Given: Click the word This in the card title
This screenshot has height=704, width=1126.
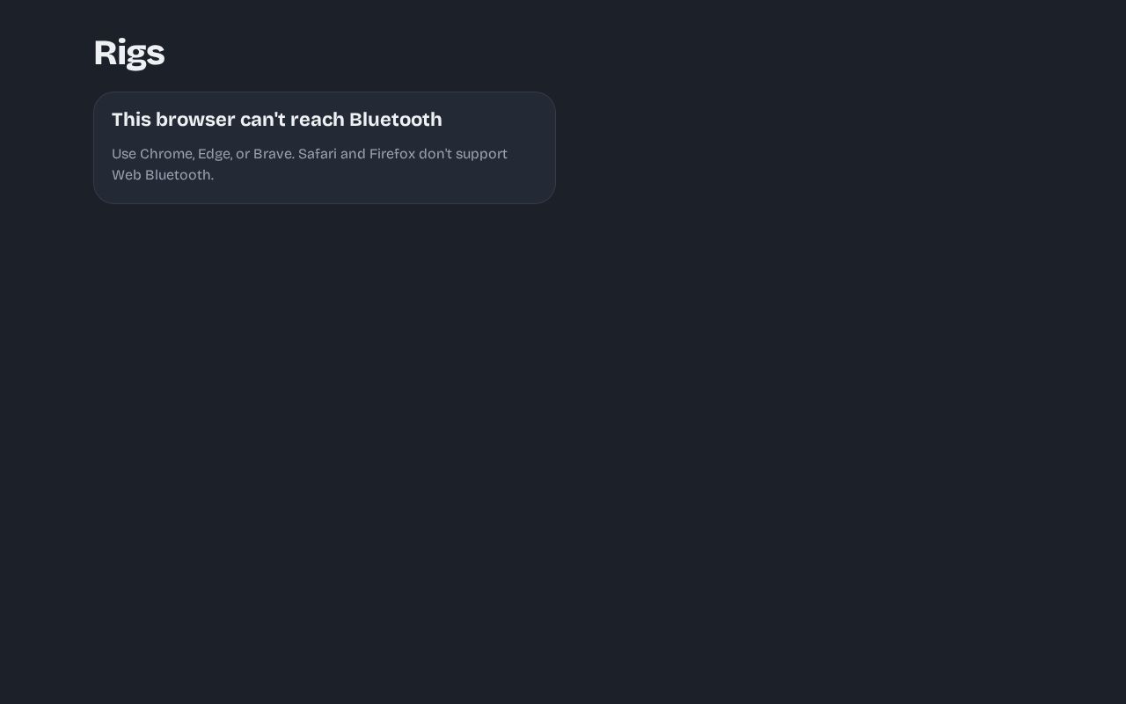Looking at the screenshot, I should [x=131, y=119].
